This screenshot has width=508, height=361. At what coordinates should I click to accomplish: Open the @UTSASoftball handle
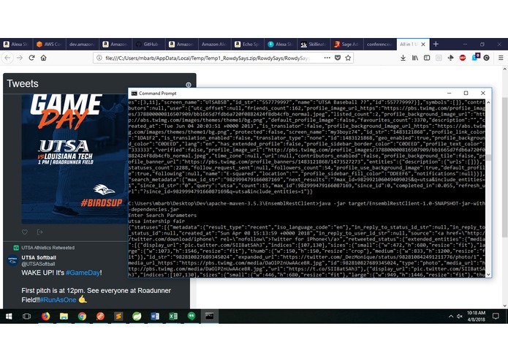click(38, 264)
